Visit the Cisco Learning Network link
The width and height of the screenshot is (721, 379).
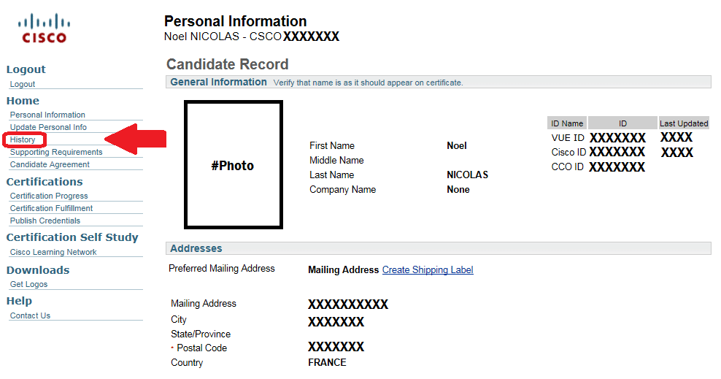[53, 252]
